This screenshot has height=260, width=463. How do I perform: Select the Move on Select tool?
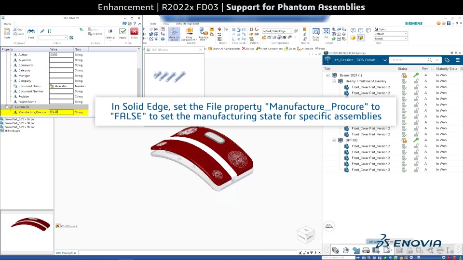(174, 34)
